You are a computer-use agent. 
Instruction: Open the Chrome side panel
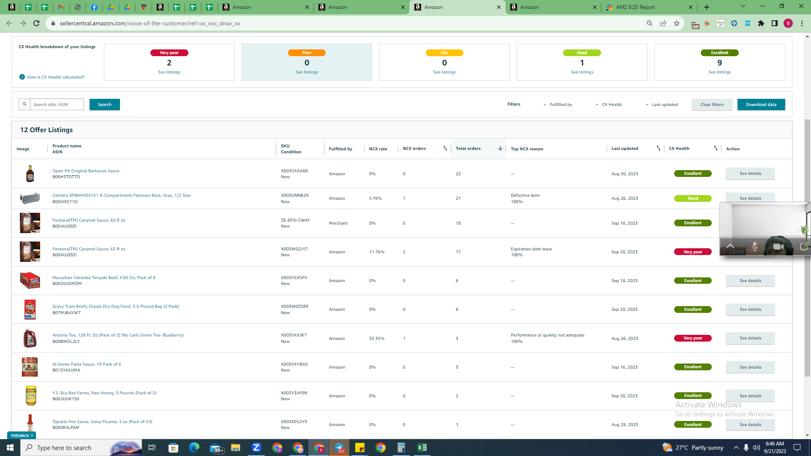[x=775, y=23]
